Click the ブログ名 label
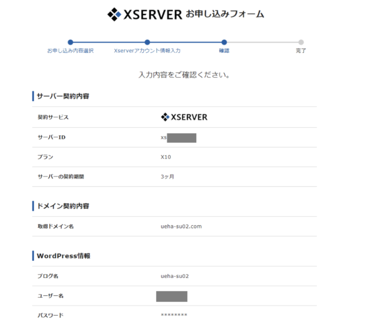Screen dimensions: 391x323 click(x=48, y=276)
